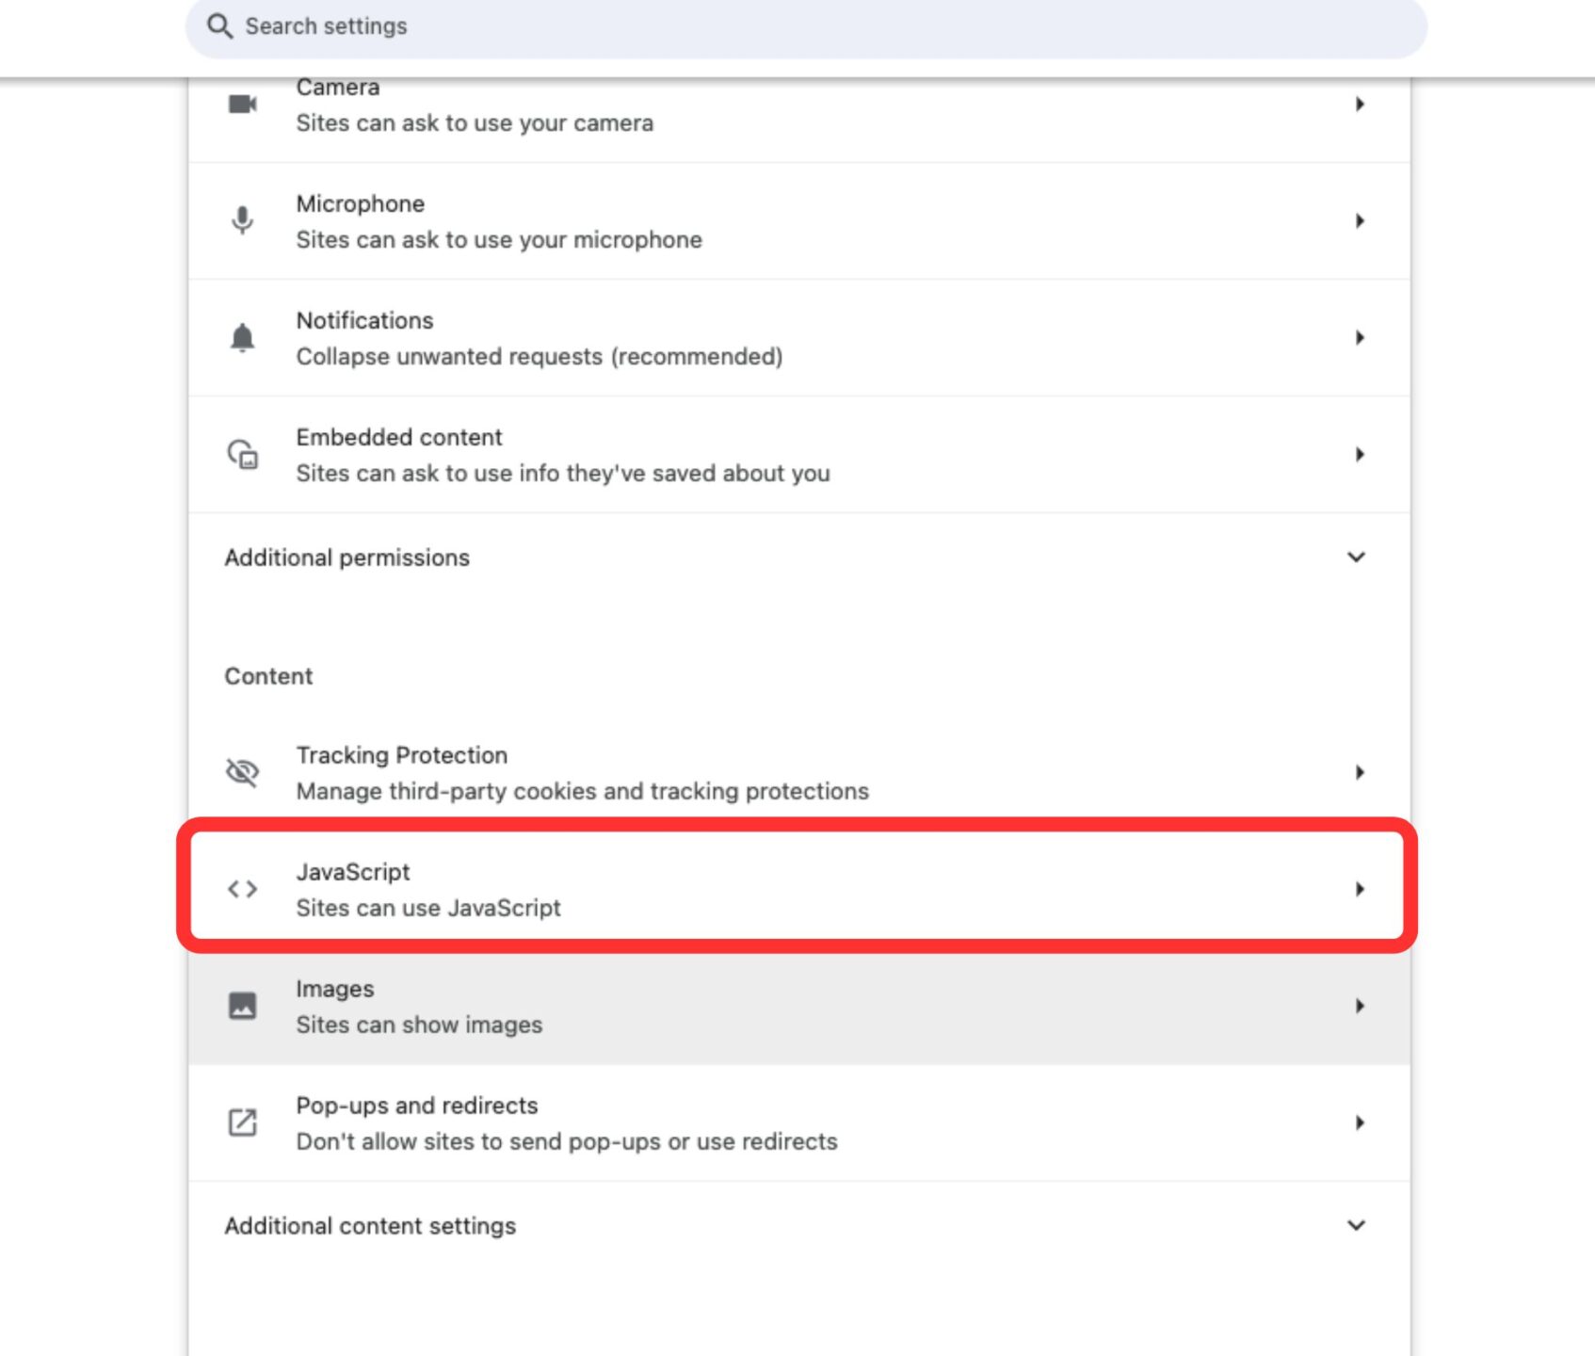Click the search magnifier icon
The image size is (1595, 1356).
pos(220,25)
